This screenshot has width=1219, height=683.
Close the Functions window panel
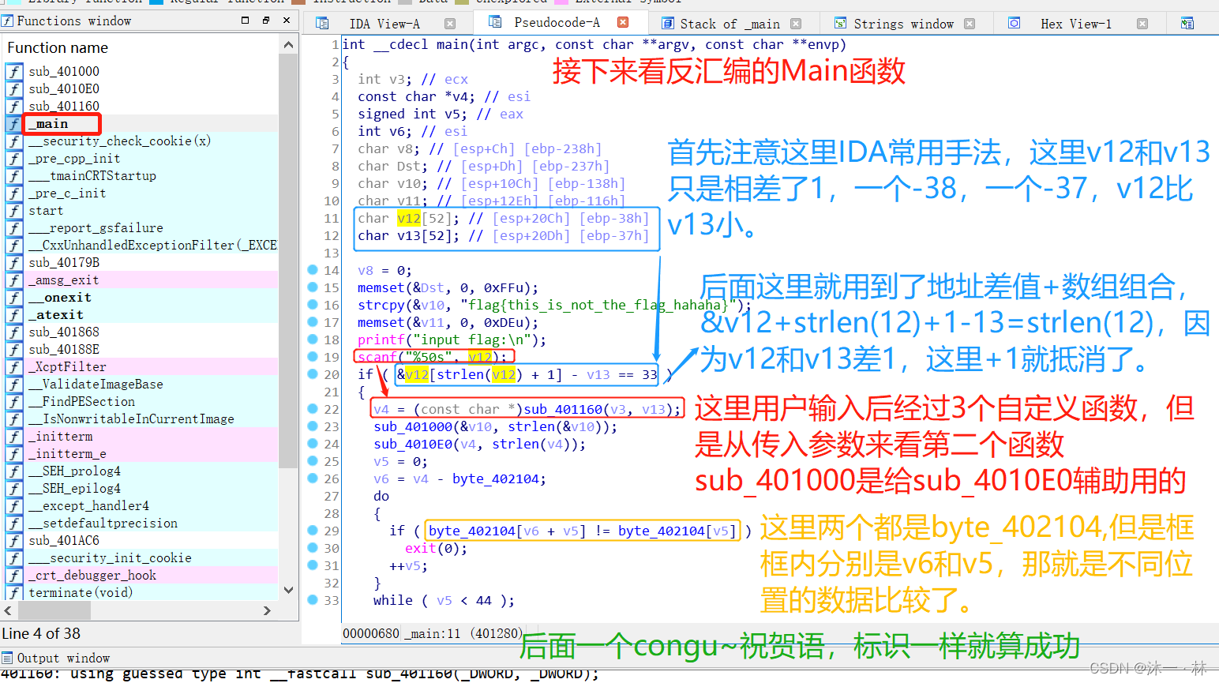tap(287, 21)
